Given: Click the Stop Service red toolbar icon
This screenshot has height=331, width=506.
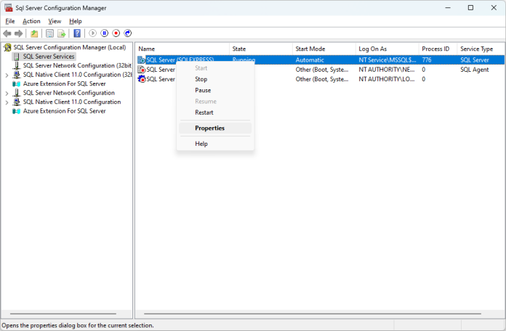Looking at the screenshot, I should (x=116, y=33).
